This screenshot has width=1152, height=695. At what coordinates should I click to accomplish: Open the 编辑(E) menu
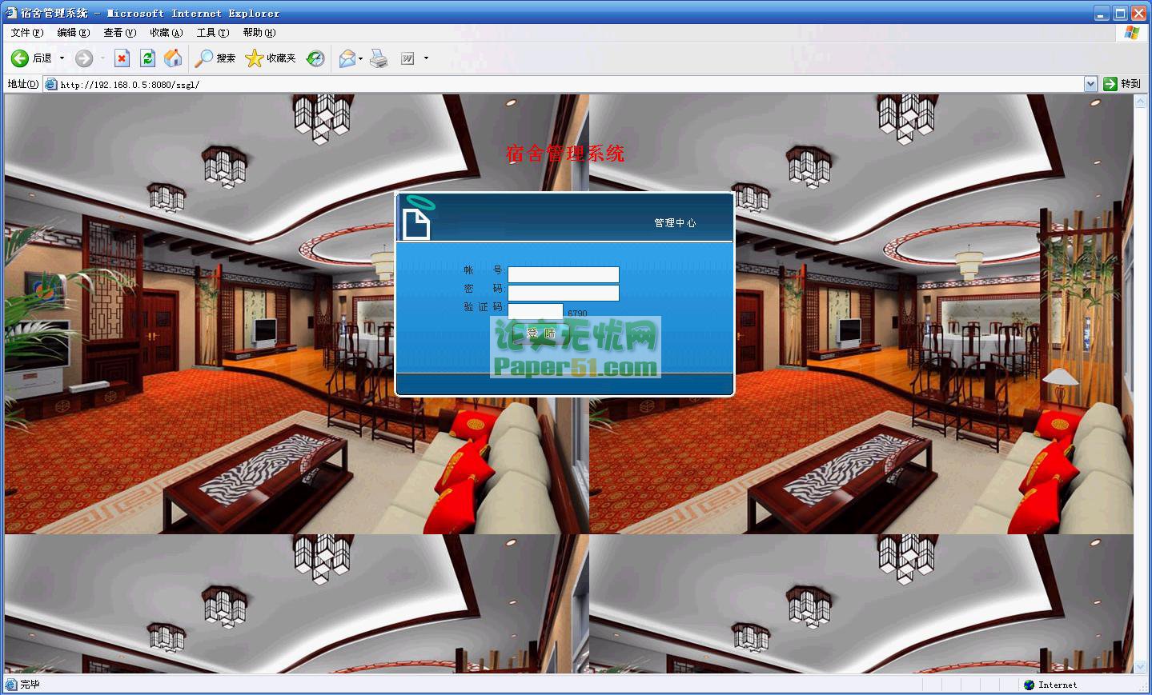[x=74, y=33]
